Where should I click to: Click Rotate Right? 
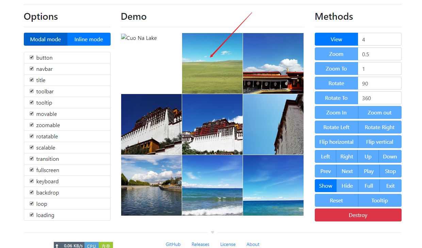(x=380, y=127)
